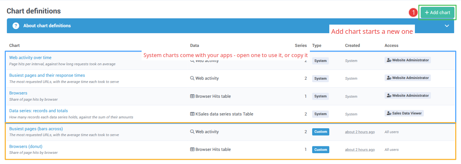
Task: Click the Add chart button
Action: (x=437, y=12)
